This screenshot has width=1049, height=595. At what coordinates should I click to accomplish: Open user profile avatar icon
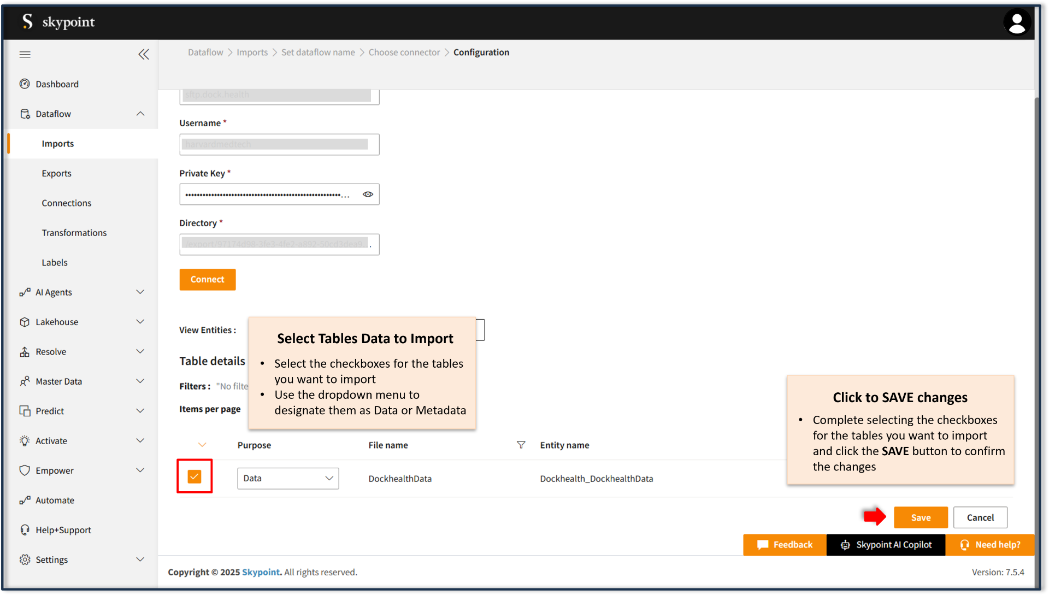(1016, 23)
